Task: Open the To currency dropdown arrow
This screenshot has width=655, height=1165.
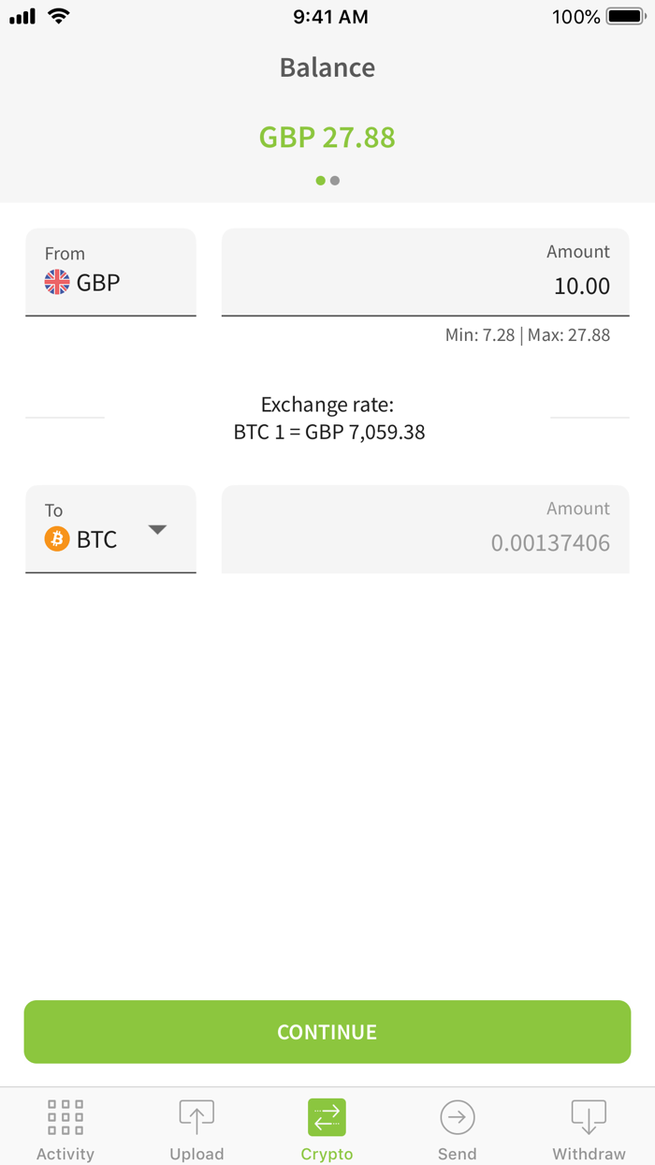Action: [x=158, y=530]
